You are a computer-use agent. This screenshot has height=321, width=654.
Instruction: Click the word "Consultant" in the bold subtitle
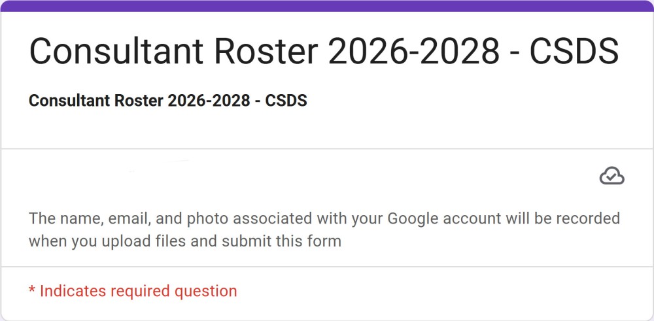pyautogui.click(x=69, y=101)
